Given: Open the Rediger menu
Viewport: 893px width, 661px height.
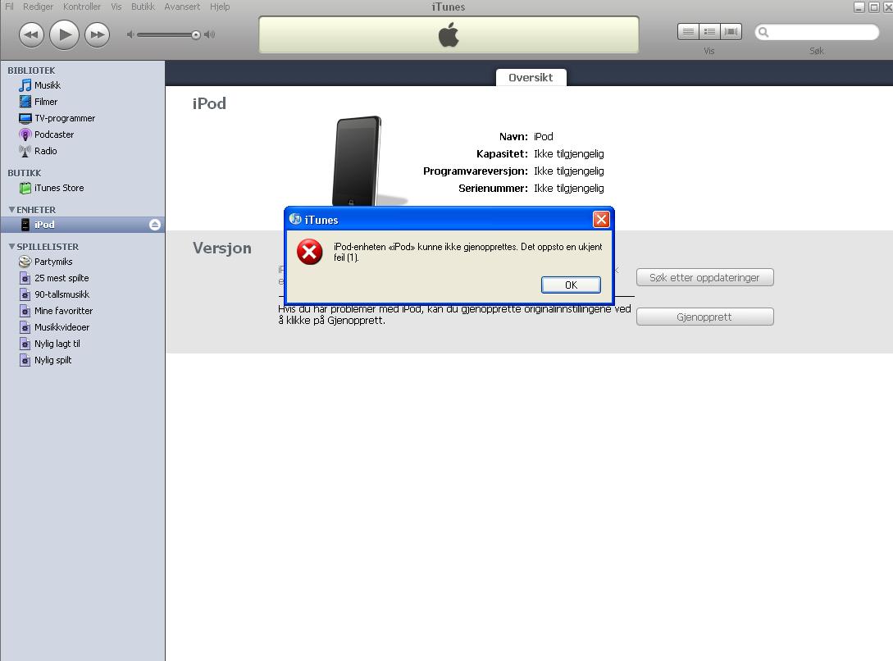Looking at the screenshot, I should [39, 7].
